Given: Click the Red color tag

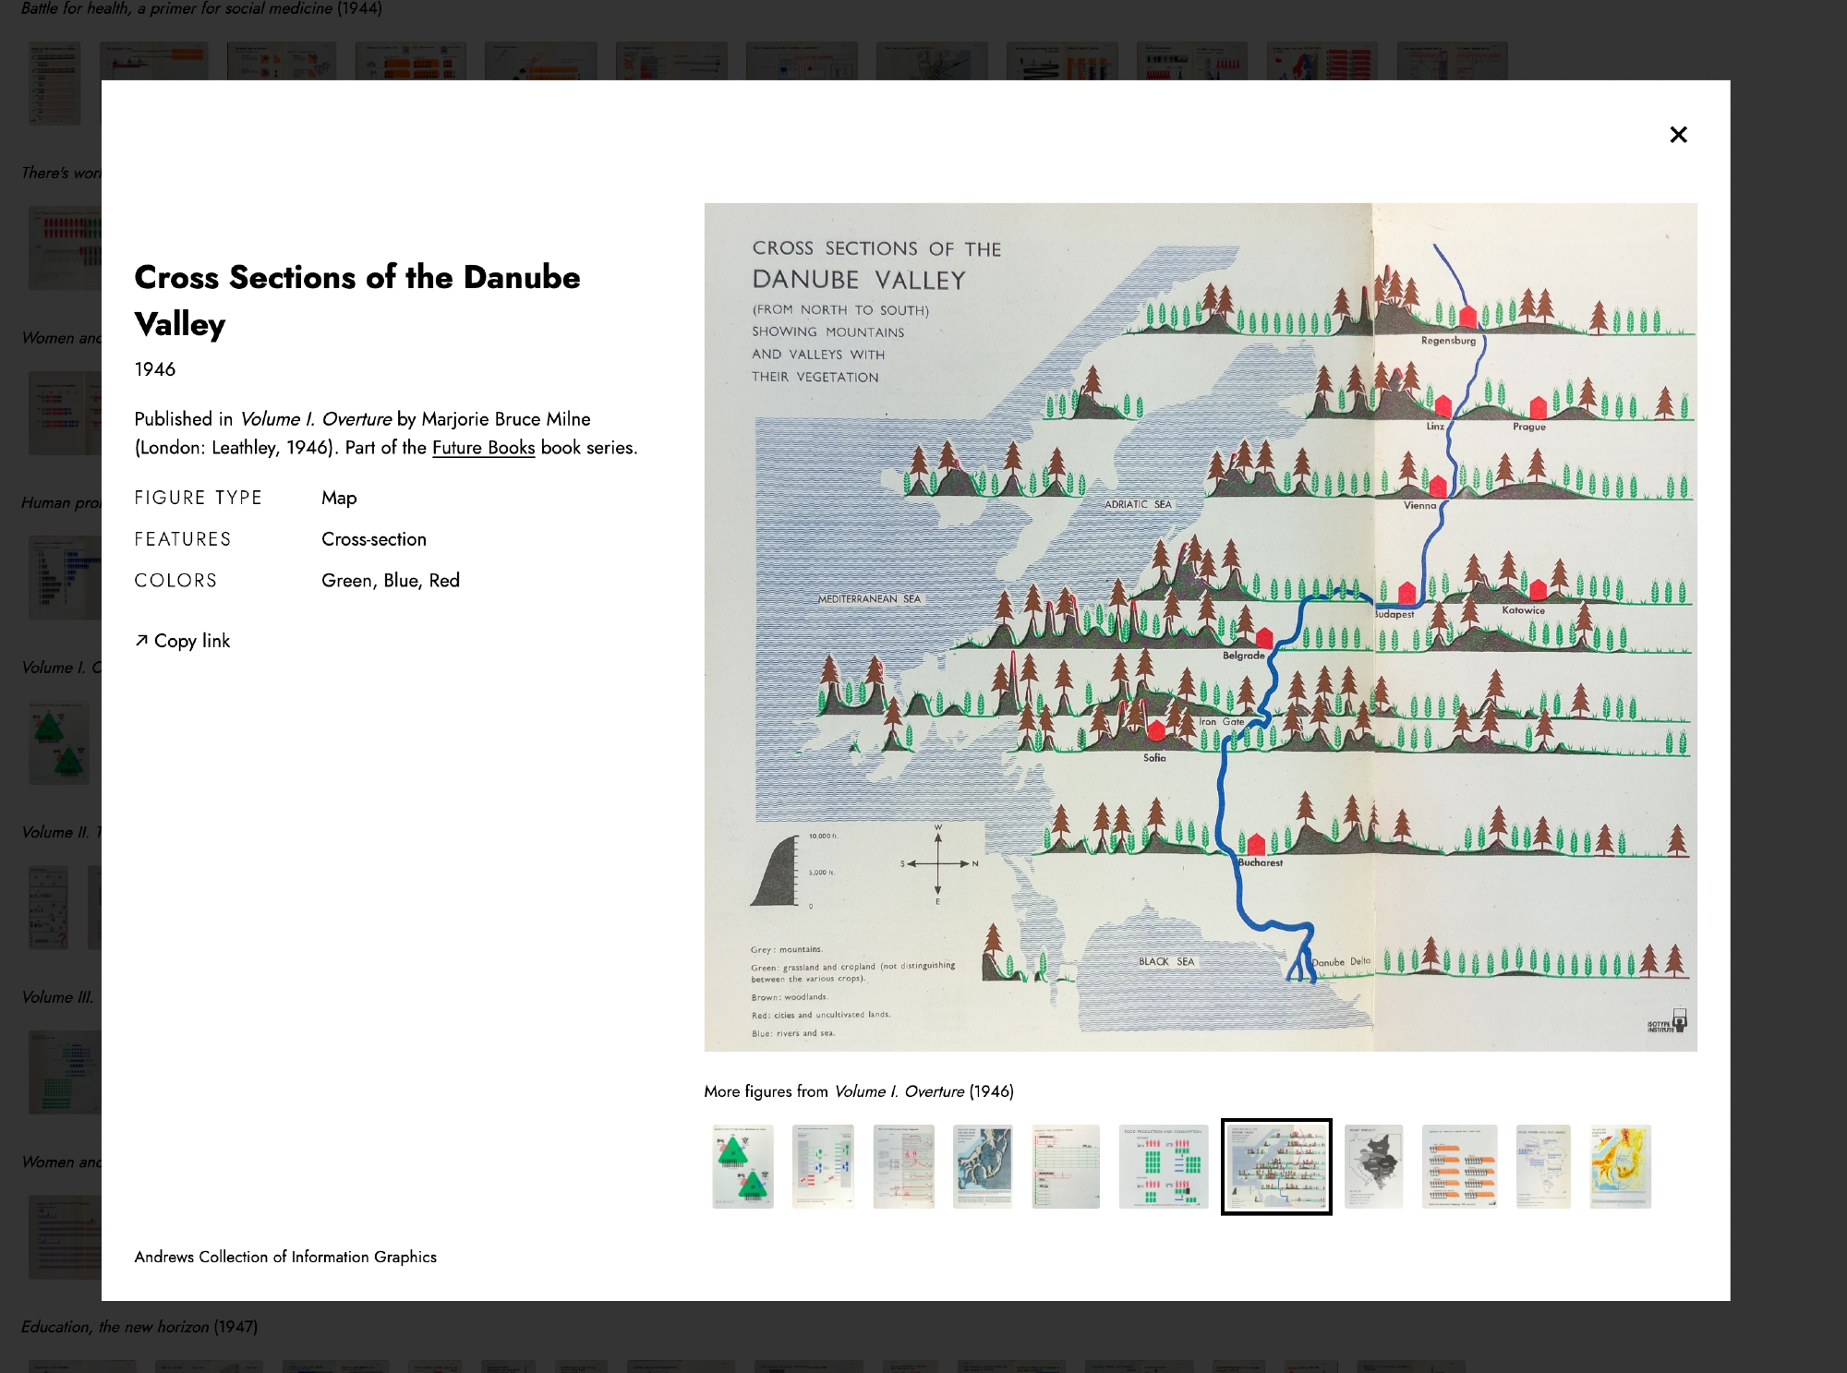Looking at the screenshot, I should [444, 581].
